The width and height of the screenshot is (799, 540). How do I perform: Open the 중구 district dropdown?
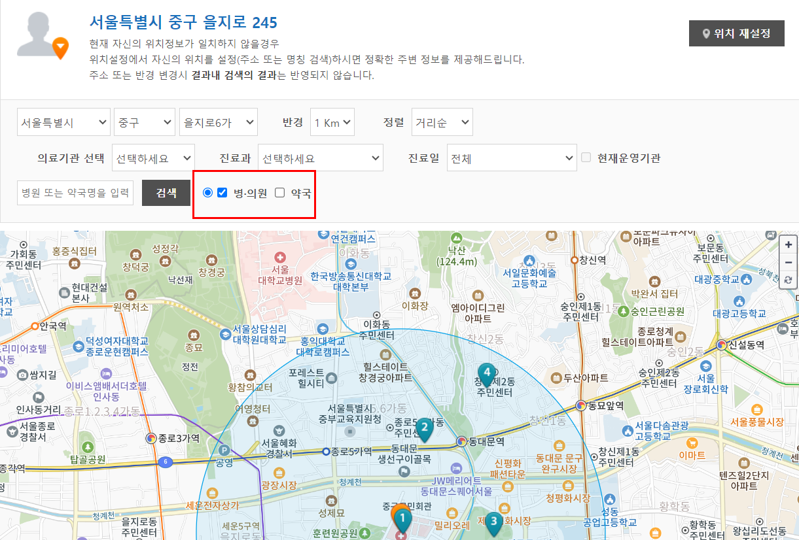tap(145, 122)
